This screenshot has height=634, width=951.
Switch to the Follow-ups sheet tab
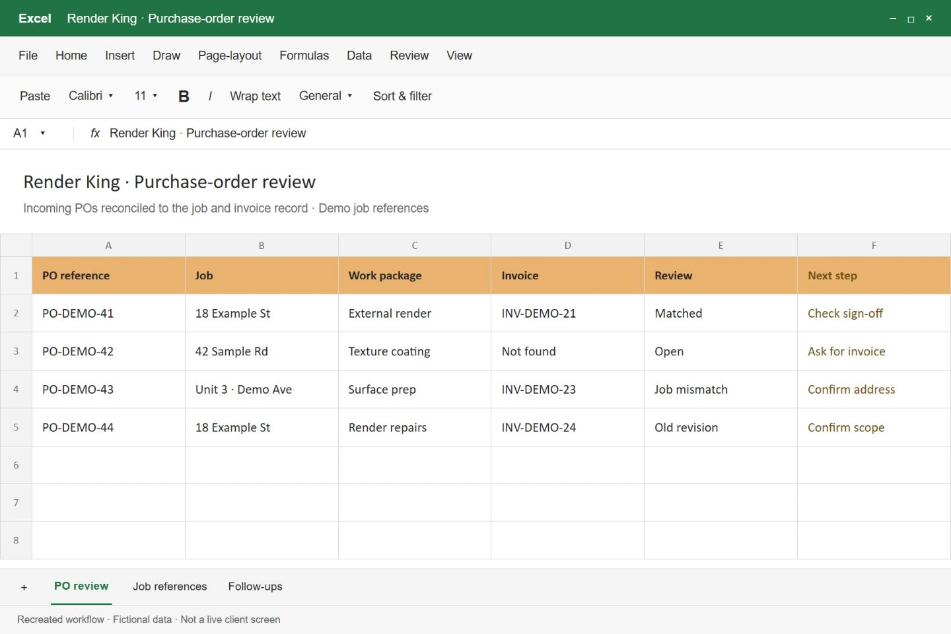pos(255,586)
